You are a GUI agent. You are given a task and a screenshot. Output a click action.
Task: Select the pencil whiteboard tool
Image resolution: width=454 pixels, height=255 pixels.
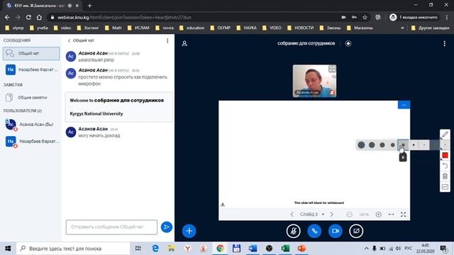tap(445, 135)
